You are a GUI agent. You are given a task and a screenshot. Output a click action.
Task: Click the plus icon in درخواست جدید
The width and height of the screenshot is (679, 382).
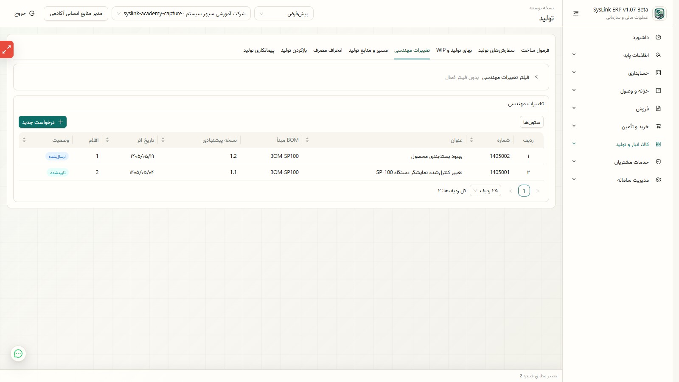[61, 122]
